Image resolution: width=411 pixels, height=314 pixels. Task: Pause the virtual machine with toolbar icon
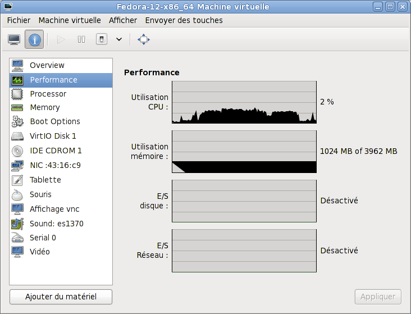click(x=81, y=39)
